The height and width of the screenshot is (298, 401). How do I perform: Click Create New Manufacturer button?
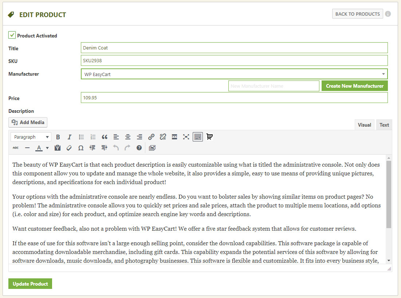pos(355,86)
